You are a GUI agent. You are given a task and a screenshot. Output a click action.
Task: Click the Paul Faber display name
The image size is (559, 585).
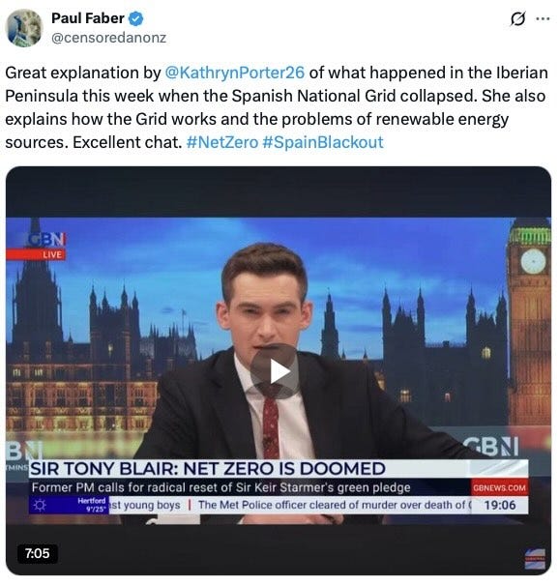88,18
